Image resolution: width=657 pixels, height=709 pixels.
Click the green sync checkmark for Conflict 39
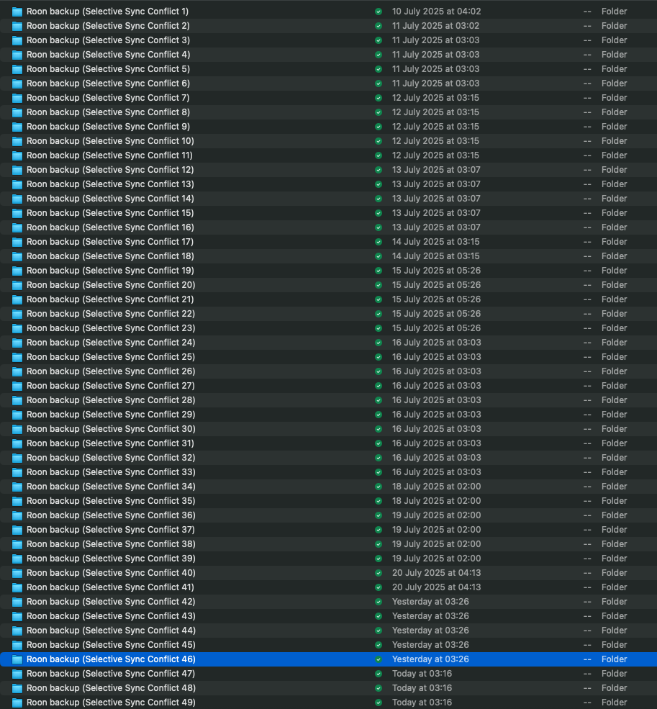379,559
